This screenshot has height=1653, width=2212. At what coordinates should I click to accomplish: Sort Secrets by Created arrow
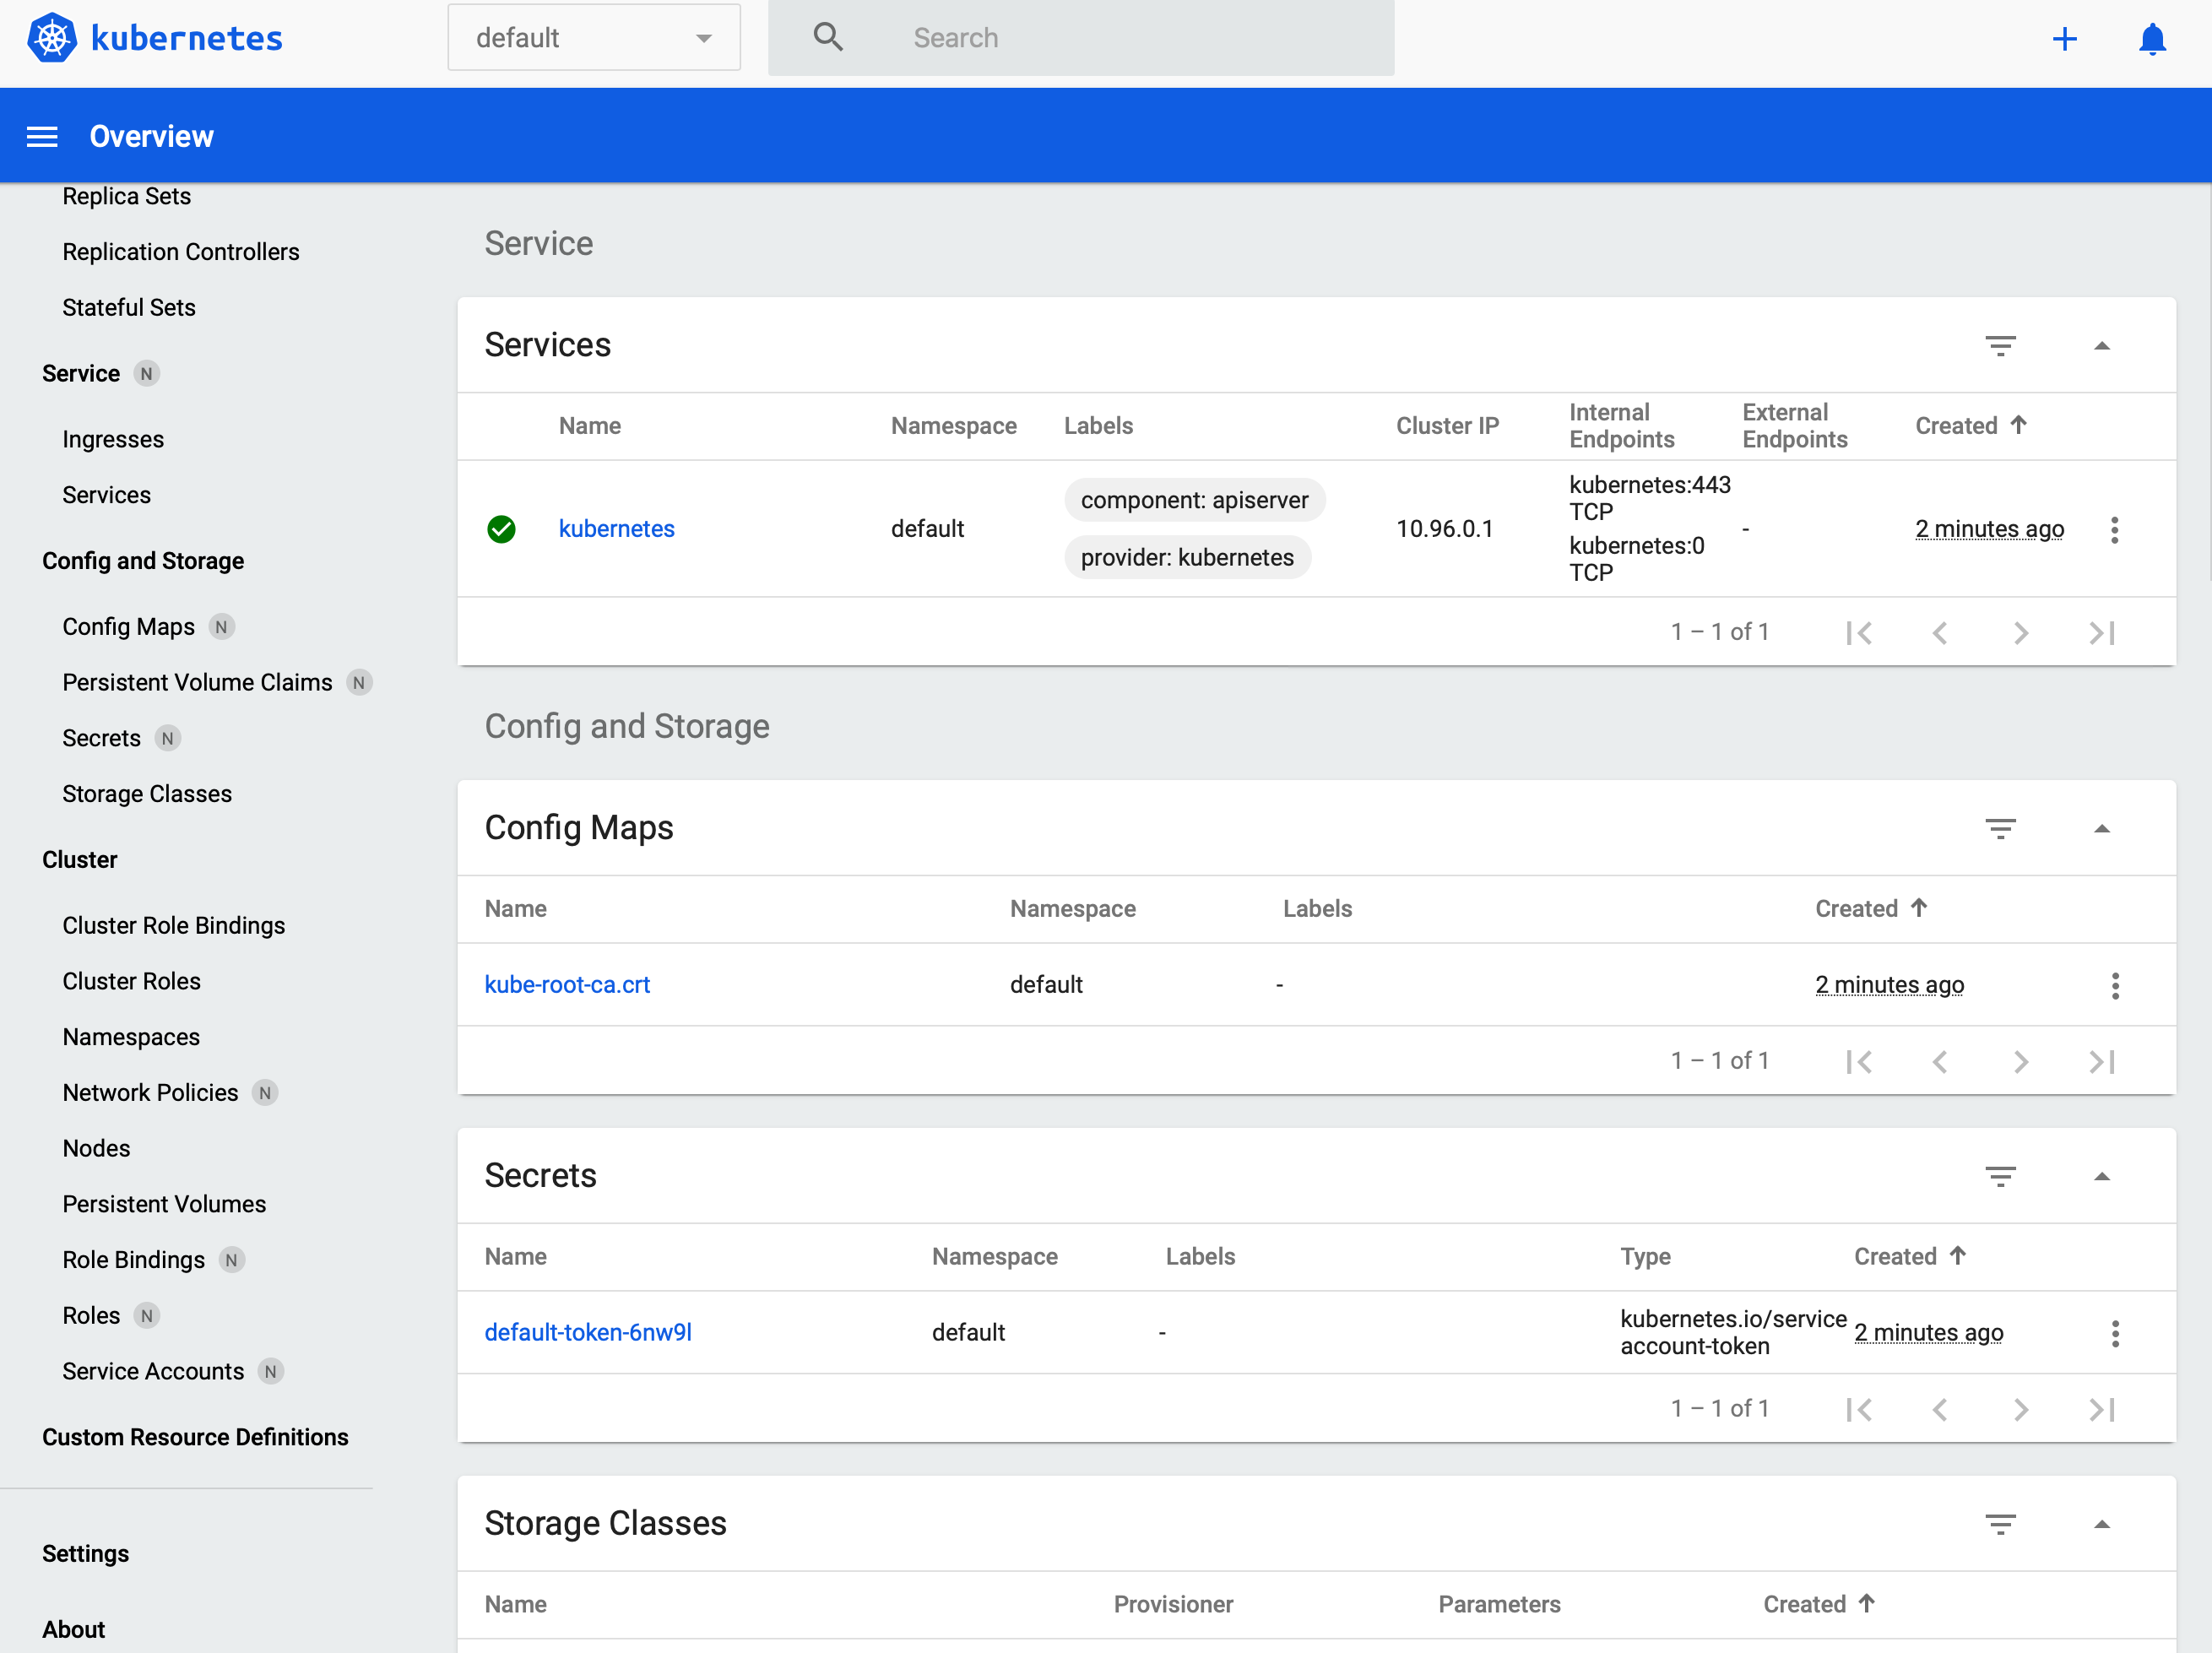[x=1958, y=1256]
